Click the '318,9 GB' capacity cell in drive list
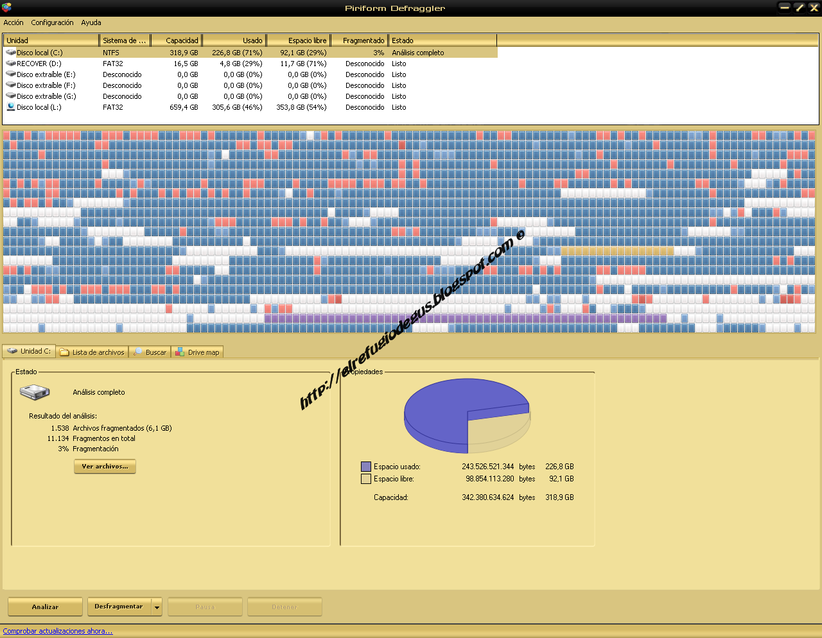This screenshot has height=638, width=822. point(184,53)
